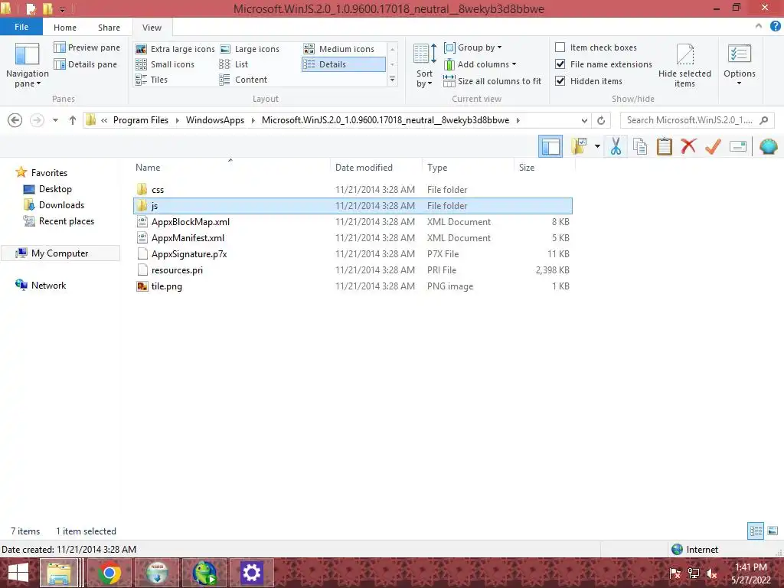Viewport: 784px width, 588px height.
Task: Click Size all columns to fit
Action: 492,81
